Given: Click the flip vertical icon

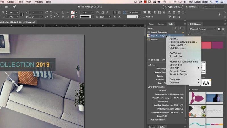Looking at the screenshot, I should pos(51,17).
